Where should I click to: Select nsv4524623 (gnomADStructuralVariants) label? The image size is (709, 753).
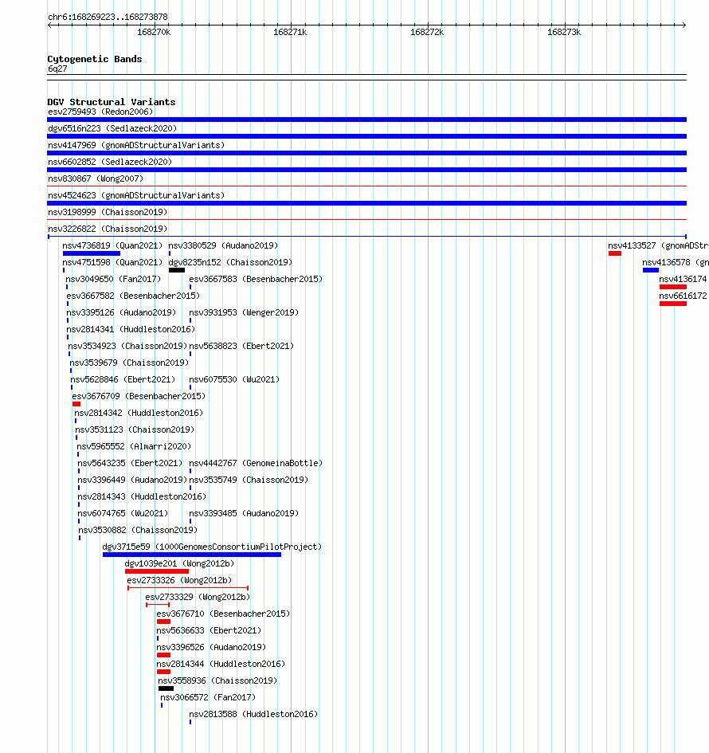click(x=136, y=196)
